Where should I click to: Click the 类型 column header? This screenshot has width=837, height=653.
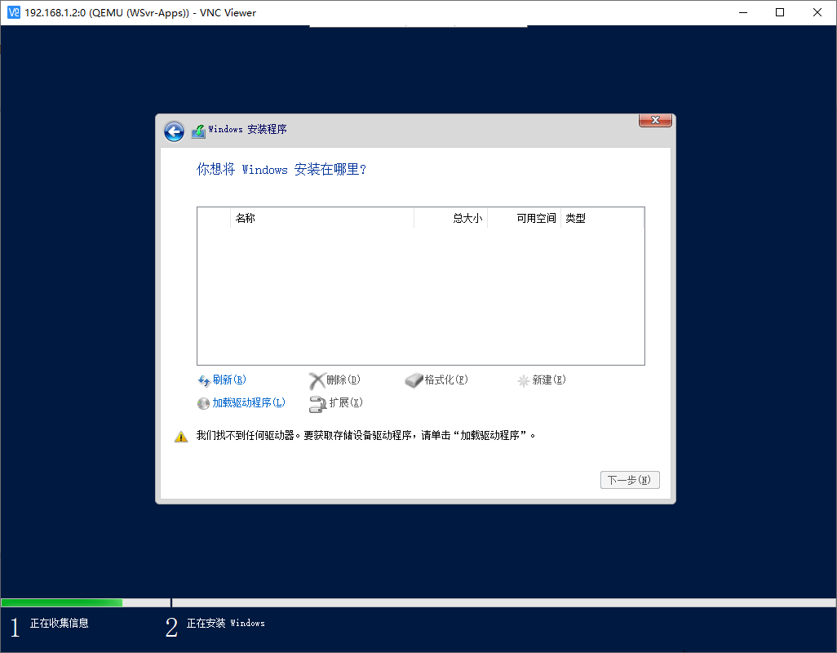[602, 218]
